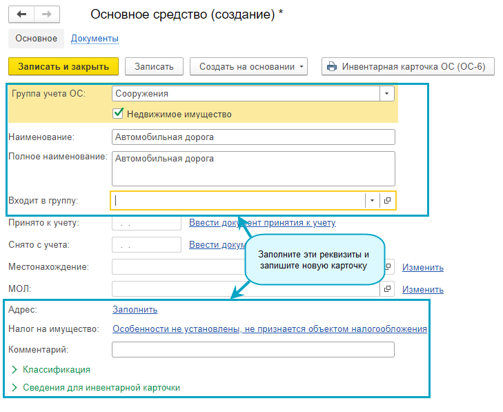
Task: Open Входит в группу dropdown arrow
Action: point(372,201)
